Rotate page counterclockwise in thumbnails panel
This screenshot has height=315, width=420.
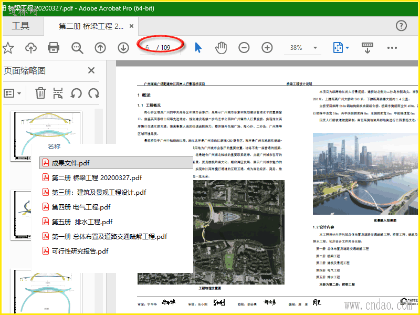point(76,93)
